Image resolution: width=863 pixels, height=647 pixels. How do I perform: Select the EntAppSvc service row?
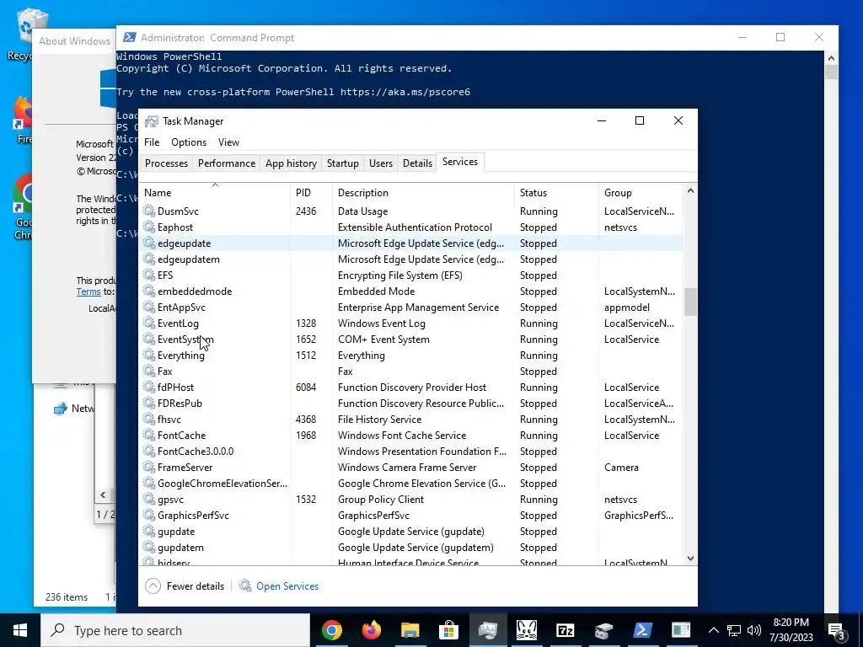click(411, 307)
